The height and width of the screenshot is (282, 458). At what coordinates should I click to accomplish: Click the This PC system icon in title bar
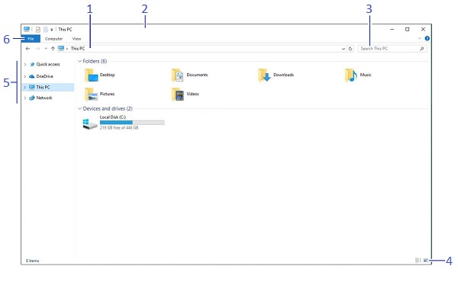pyautogui.click(x=27, y=29)
